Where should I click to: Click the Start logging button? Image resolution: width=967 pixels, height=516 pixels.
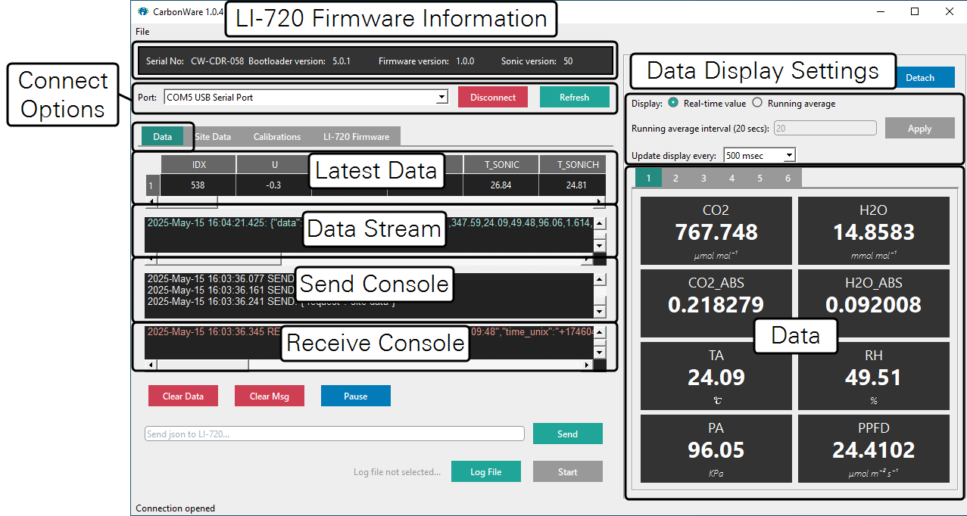click(x=568, y=472)
